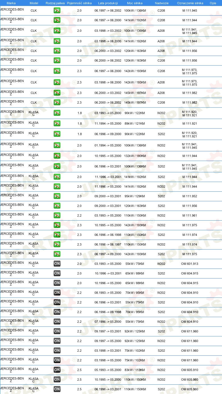The image size is (222, 394).
Task: Select W202 body in OM 601.913 row
Action: pyautogui.click(x=161, y=264)
